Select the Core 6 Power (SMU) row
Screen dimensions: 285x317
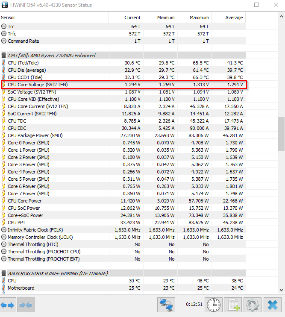coord(123,186)
